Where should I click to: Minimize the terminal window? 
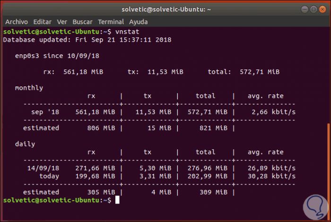(x=305, y=9)
